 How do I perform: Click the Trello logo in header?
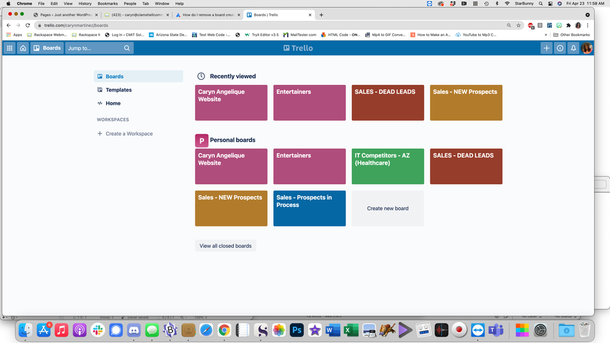tap(298, 48)
